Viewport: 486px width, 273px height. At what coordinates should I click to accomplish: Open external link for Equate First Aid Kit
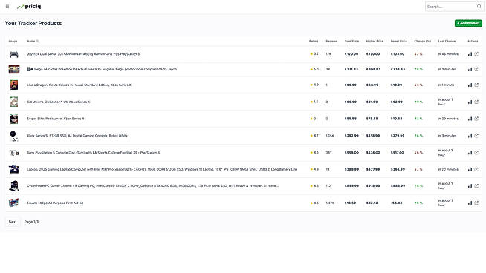[476, 203]
